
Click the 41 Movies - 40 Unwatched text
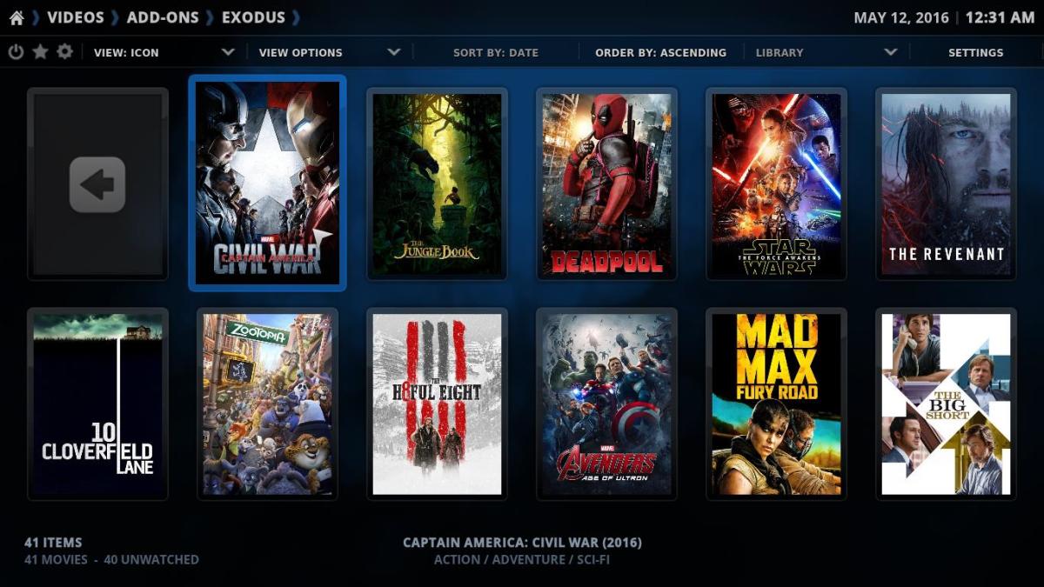(x=111, y=560)
